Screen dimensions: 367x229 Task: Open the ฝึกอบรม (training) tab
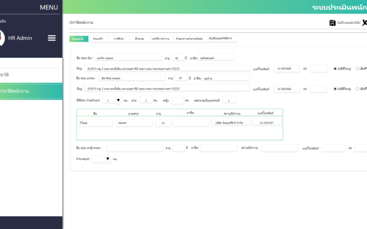(x=140, y=39)
